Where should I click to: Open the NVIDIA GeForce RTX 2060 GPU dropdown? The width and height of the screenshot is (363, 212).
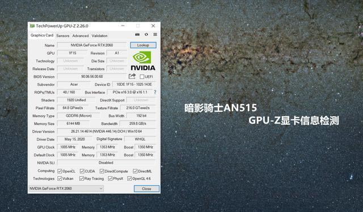66,188
